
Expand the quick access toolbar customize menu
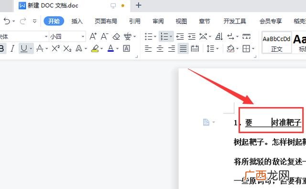pos(34,21)
